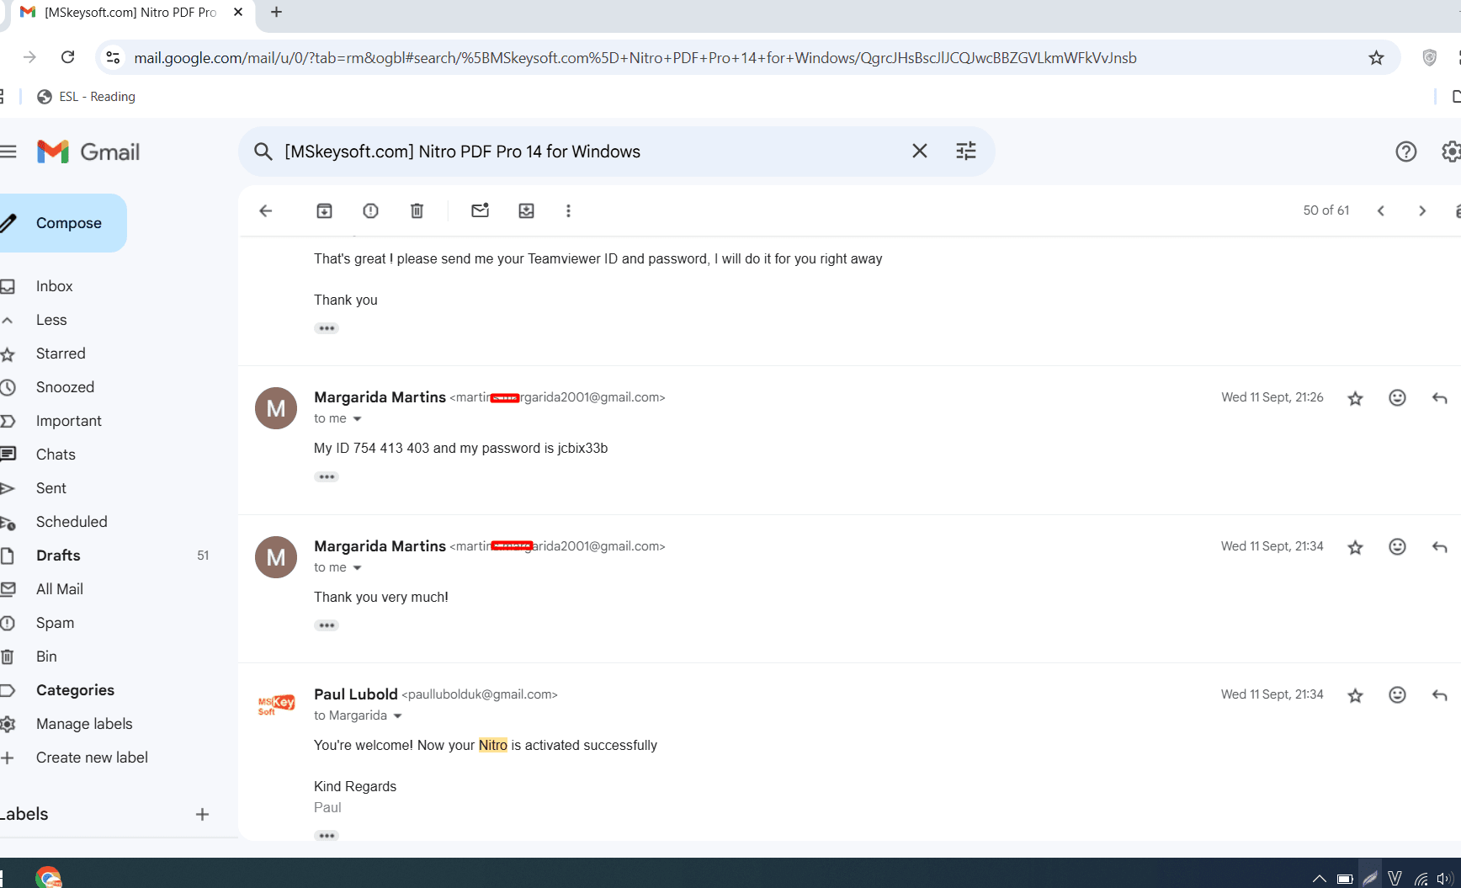Reply to Paul Lubold's message
The width and height of the screenshot is (1461, 888).
click(1439, 695)
